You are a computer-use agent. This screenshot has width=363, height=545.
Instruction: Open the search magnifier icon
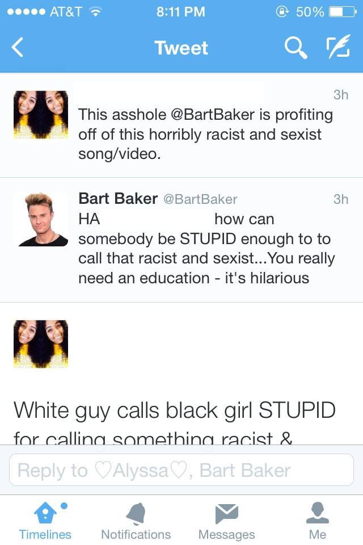295,48
